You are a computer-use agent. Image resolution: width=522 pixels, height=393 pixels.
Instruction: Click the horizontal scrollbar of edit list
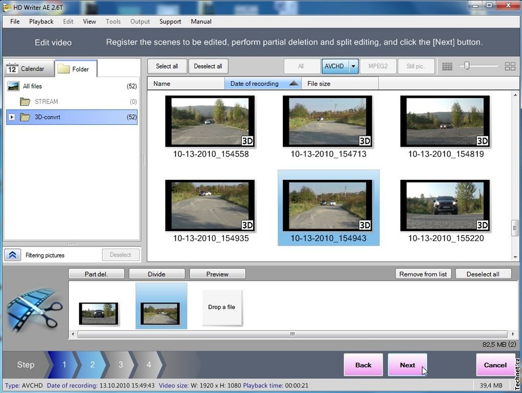[x=293, y=334]
